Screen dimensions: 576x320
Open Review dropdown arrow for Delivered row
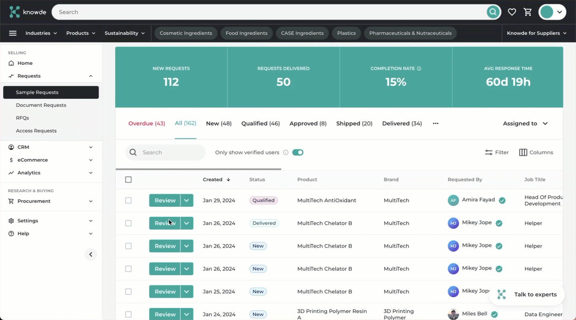pos(187,223)
